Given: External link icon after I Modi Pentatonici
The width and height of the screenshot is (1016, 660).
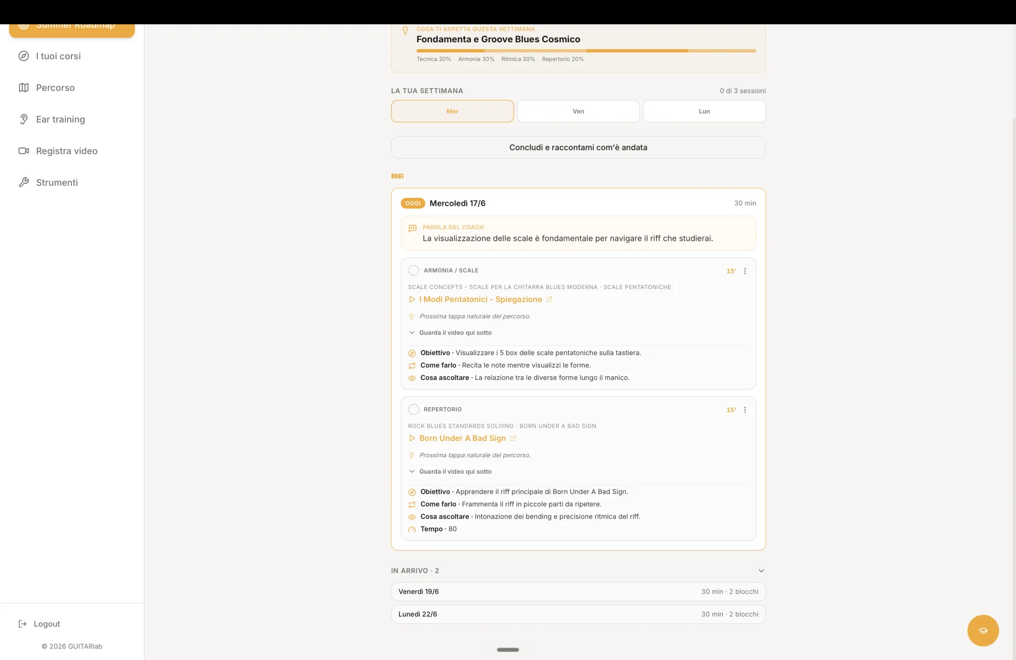Looking at the screenshot, I should [549, 300].
